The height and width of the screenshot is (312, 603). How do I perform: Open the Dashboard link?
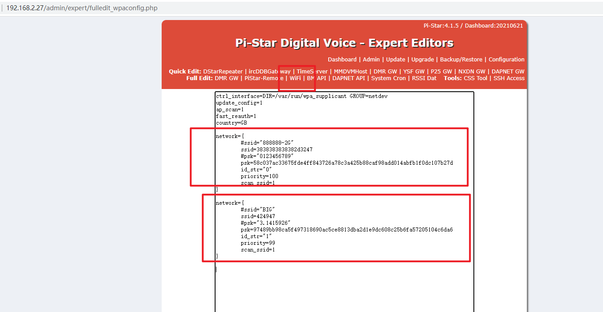tap(342, 60)
